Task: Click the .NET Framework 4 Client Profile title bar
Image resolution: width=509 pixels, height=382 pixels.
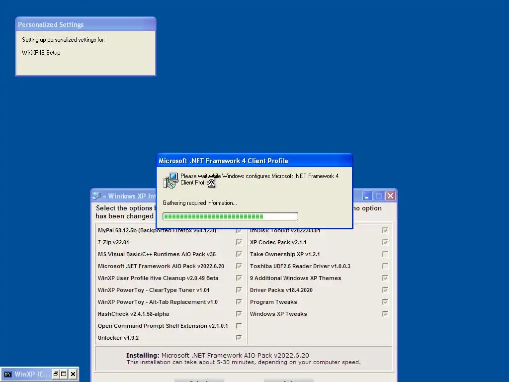Action: coord(254,161)
